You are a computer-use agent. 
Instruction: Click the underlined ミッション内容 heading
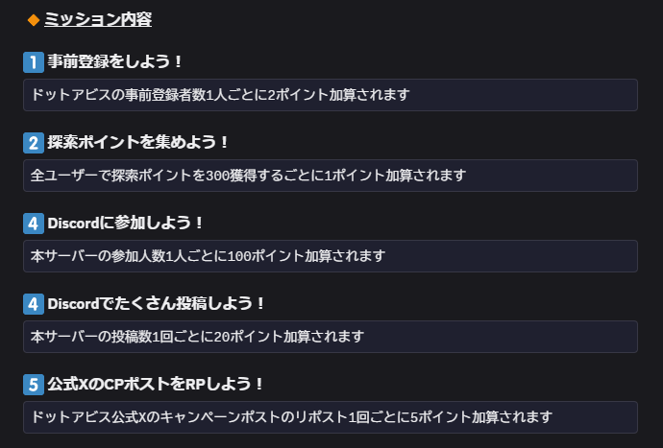pyautogui.click(x=98, y=19)
